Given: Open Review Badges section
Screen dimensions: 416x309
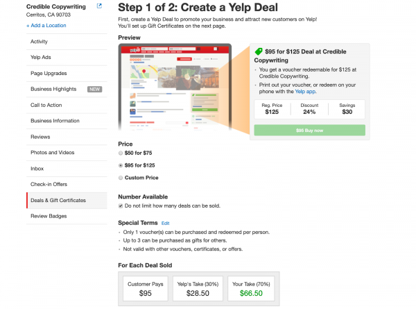Looking at the screenshot, I should pos(67,216).
